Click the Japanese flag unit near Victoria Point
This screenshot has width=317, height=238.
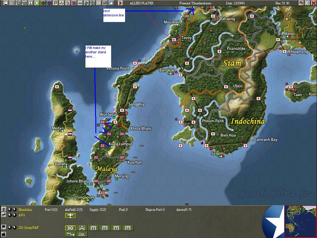(x=135, y=63)
